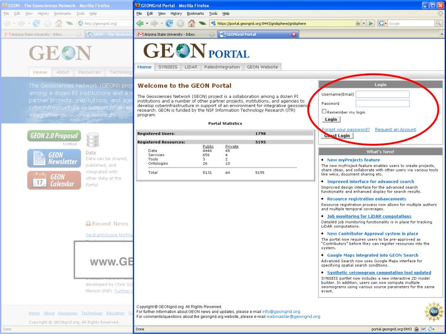This screenshot has height=334, width=446.
Task: Open the list all tabs dropdown
Action: [442, 34]
